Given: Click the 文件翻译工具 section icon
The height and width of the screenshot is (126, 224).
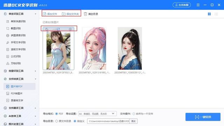Looking at the screenshot, I should point(5,108).
